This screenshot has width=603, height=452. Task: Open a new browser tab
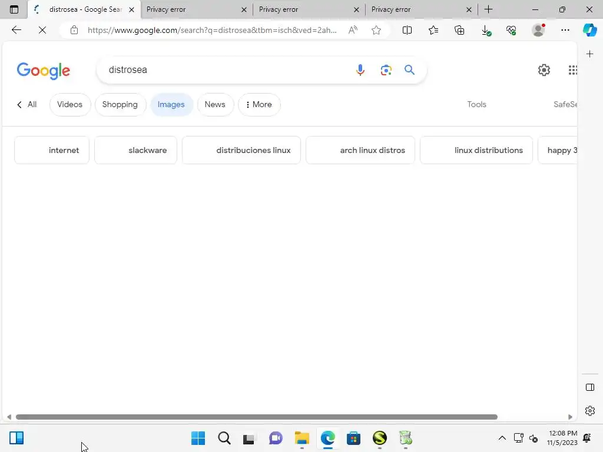(x=488, y=9)
